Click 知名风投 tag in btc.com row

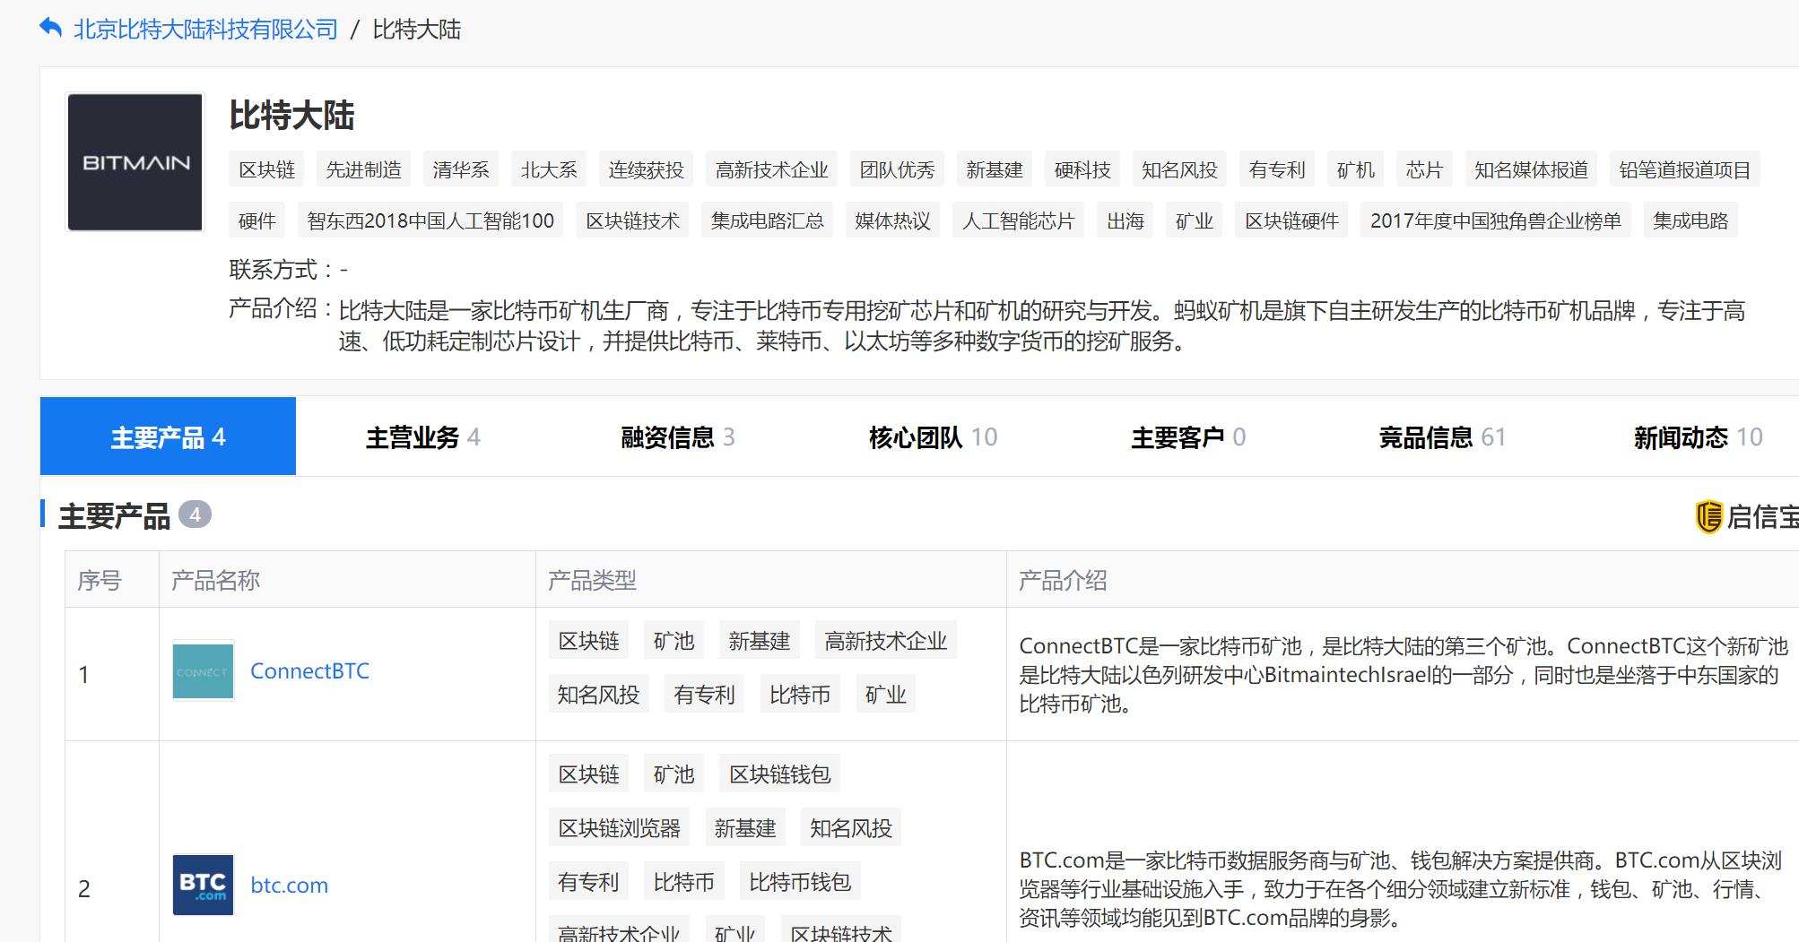click(851, 828)
